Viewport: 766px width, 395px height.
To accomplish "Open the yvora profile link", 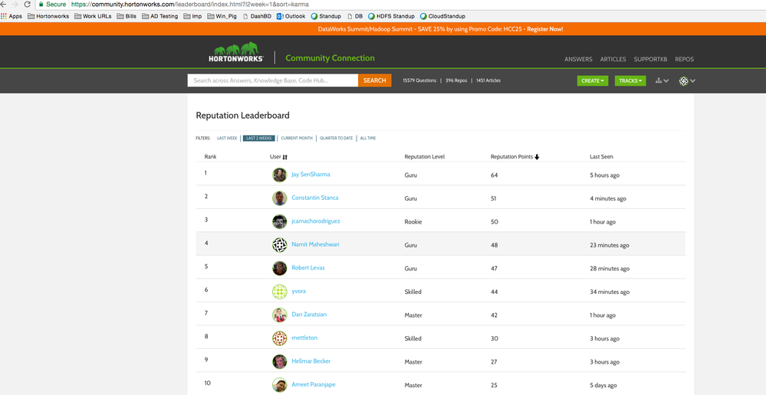I will (298, 292).
